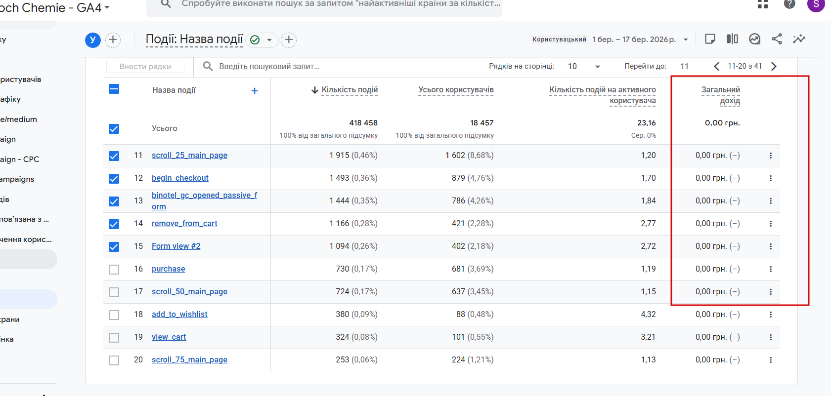Open the customize report note icon
The height and width of the screenshot is (396, 831).
tap(710, 39)
